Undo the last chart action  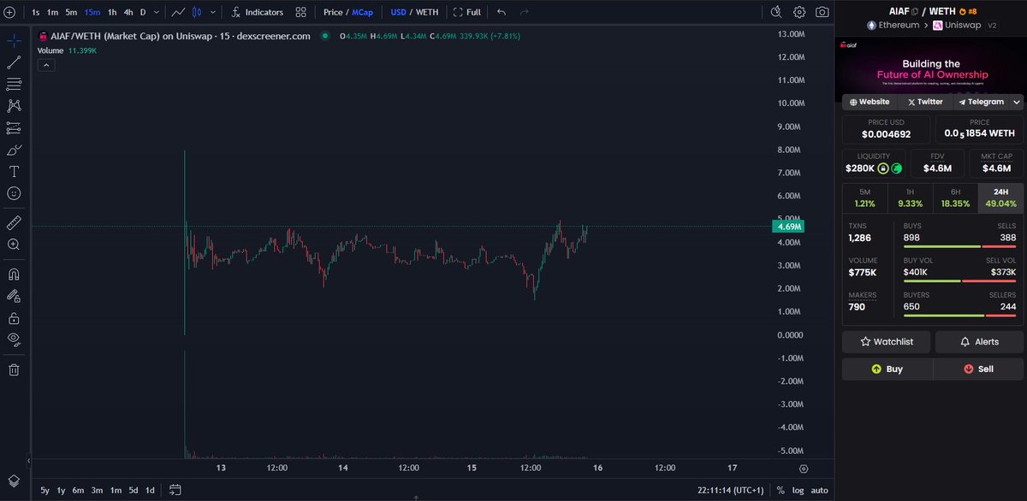coord(502,12)
